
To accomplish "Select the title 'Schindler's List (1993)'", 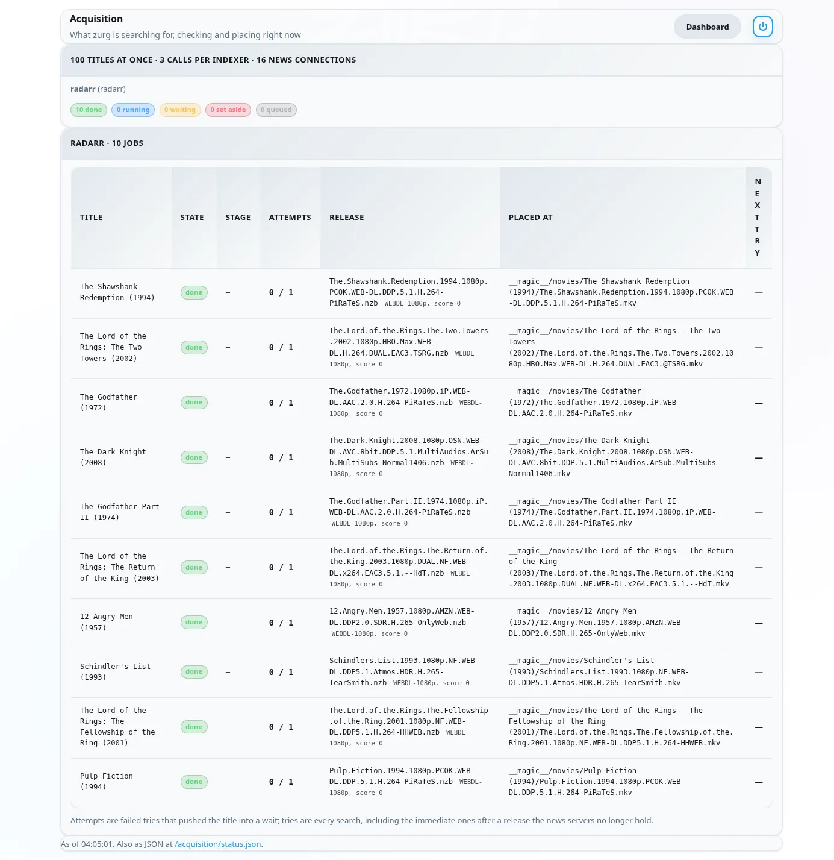I will [116, 672].
